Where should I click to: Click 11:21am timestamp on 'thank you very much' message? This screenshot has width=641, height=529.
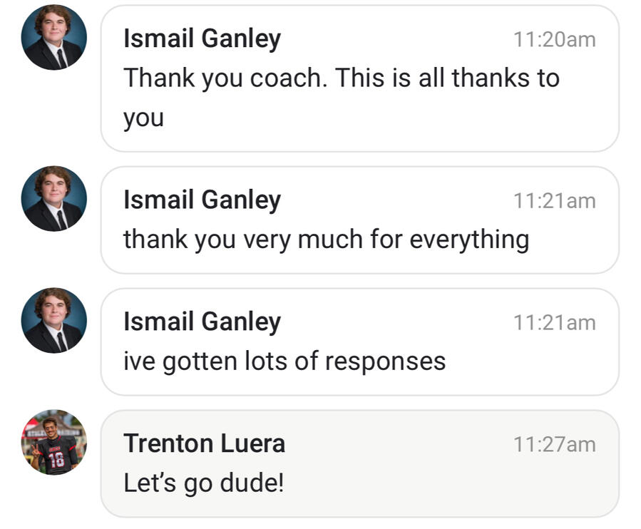(x=554, y=200)
